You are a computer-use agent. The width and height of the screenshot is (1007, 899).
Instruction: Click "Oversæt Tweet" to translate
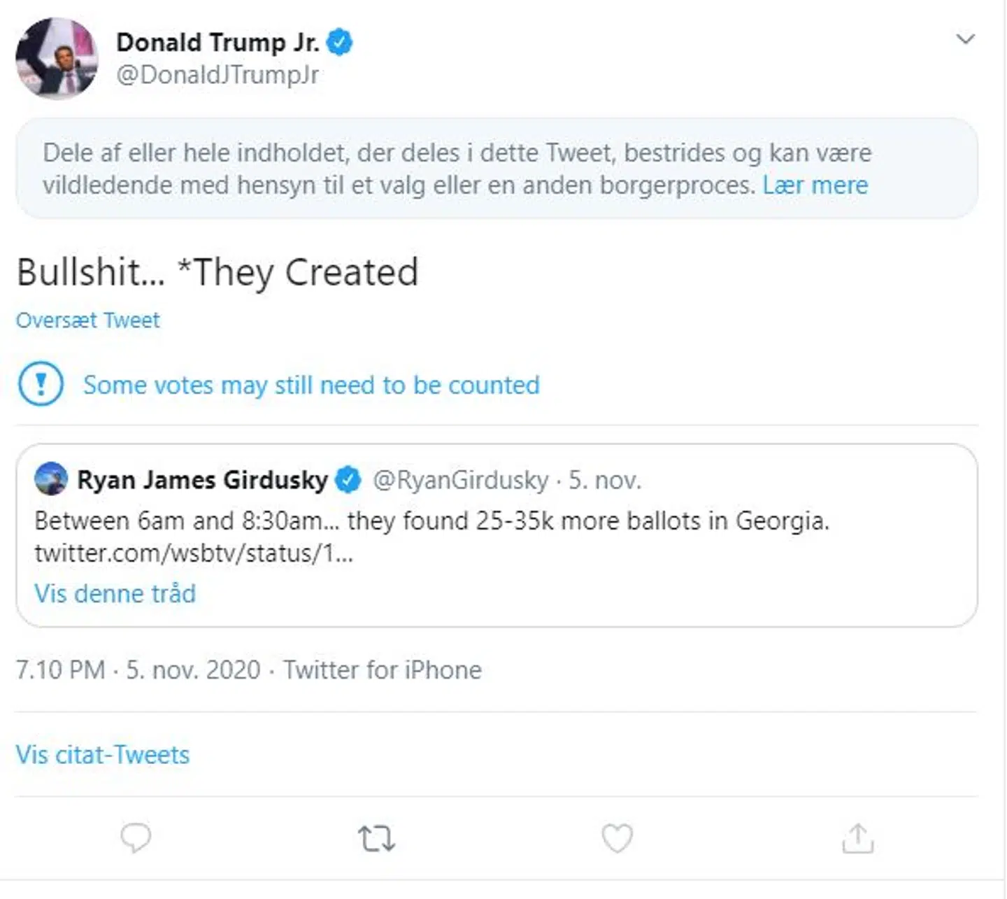[x=88, y=320]
